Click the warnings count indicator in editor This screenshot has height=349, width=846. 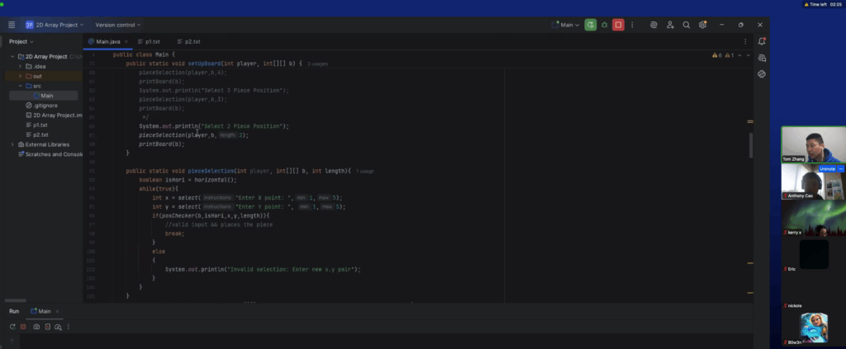tap(717, 55)
